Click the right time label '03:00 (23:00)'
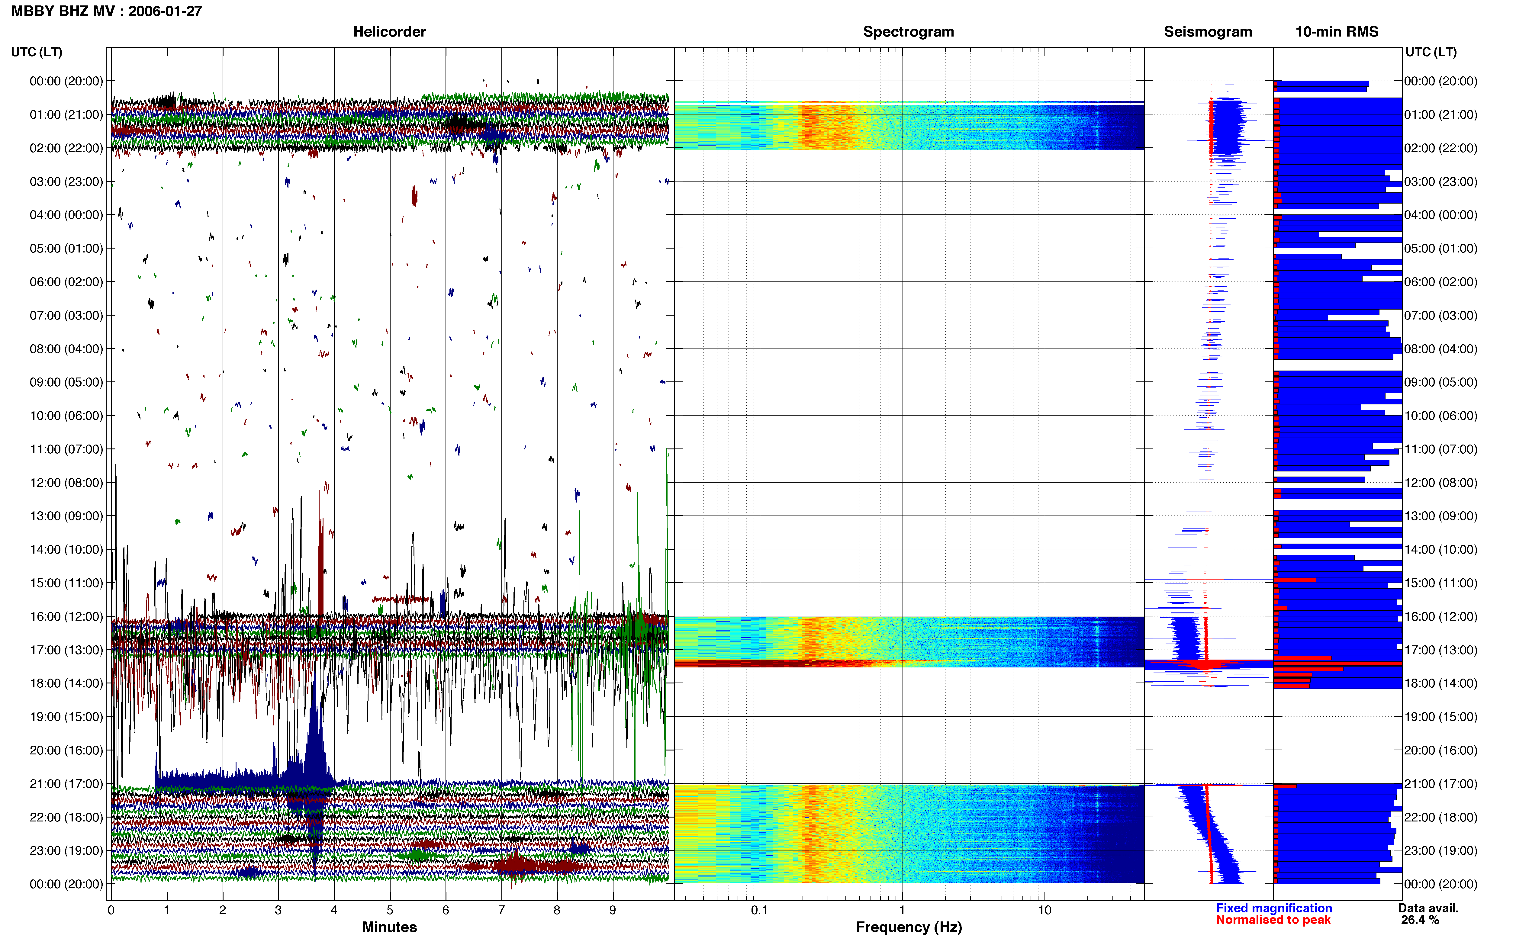The height and width of the screenshot is (948, 1516). [1441, 182]
